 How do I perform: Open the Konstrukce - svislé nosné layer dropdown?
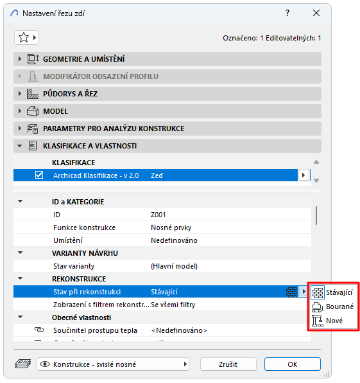(x=113, y=364)
